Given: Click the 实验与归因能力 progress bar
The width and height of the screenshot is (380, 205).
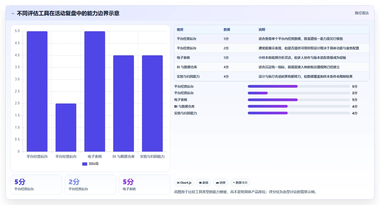Looking at the screenshot, I should pos(299,113).
